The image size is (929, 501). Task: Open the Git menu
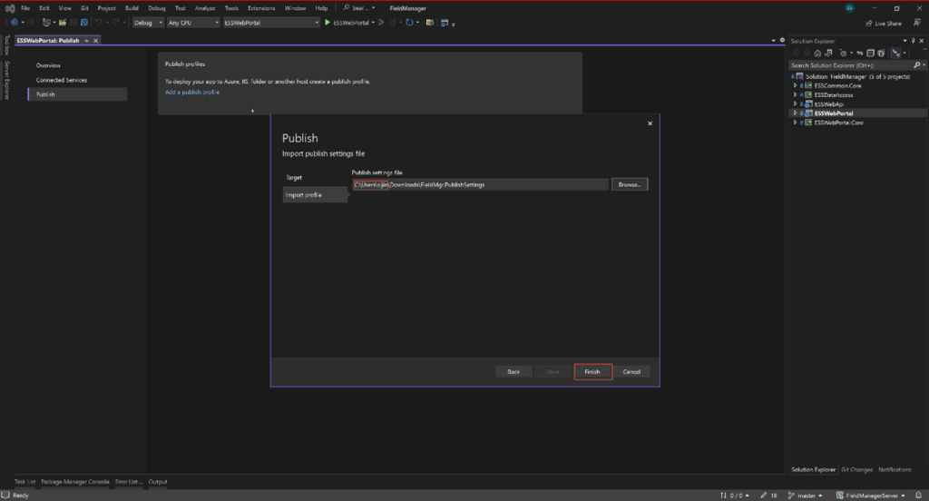(x=84, y=8)
